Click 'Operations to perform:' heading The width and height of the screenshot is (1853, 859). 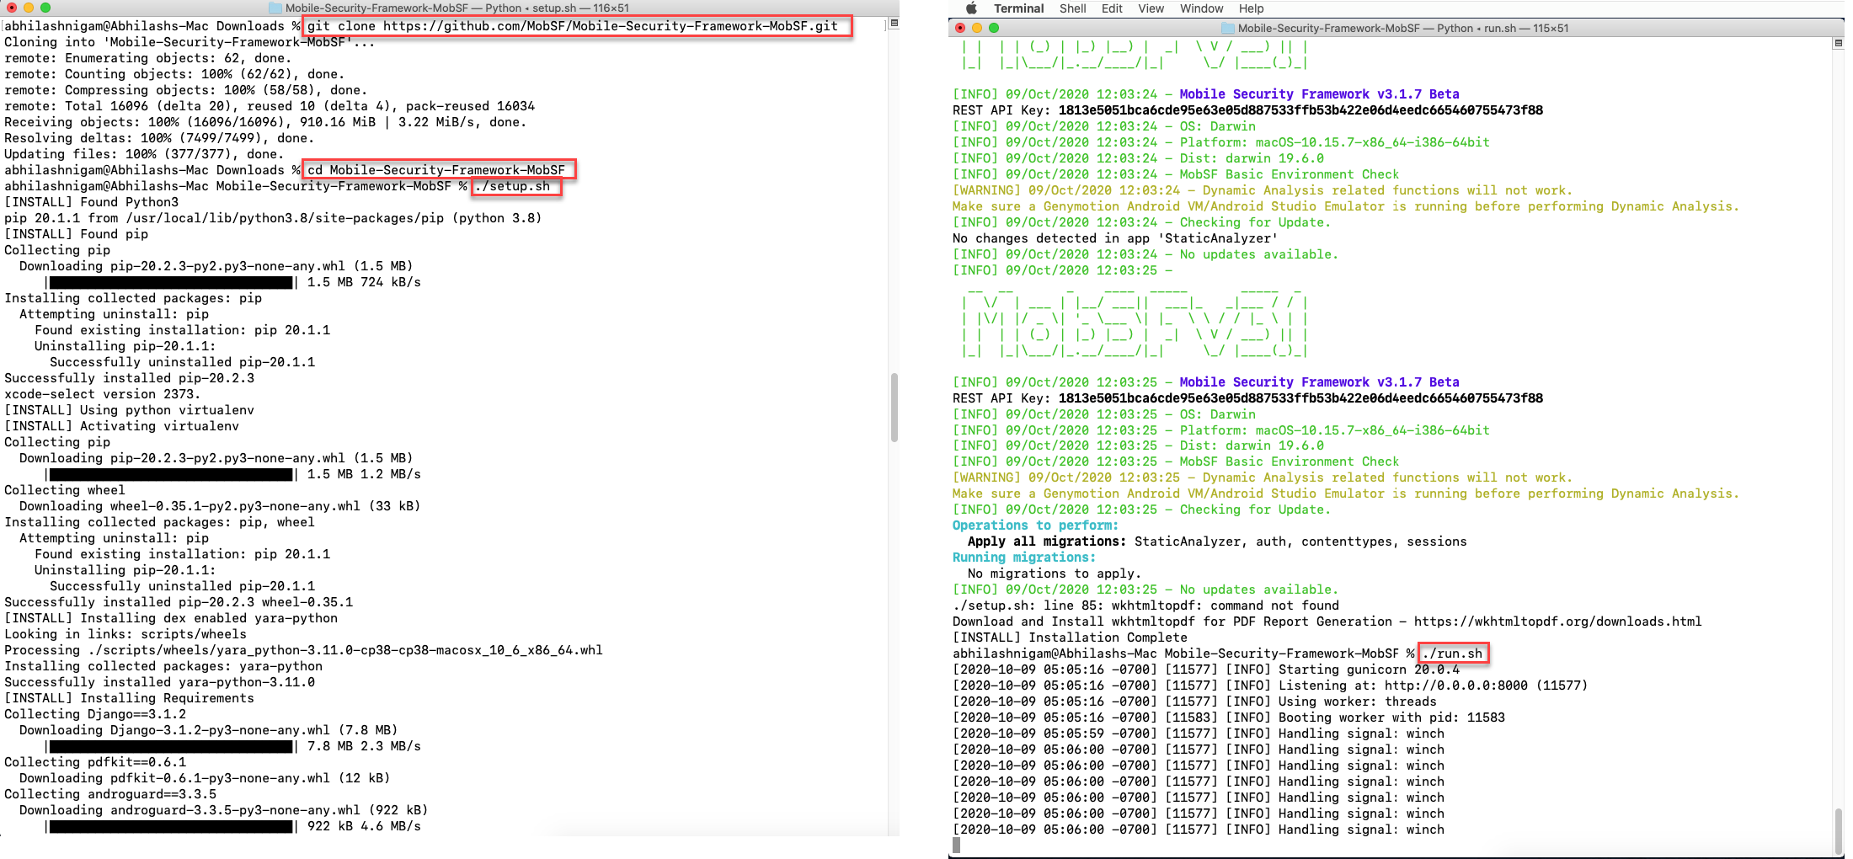[1035, 526]
